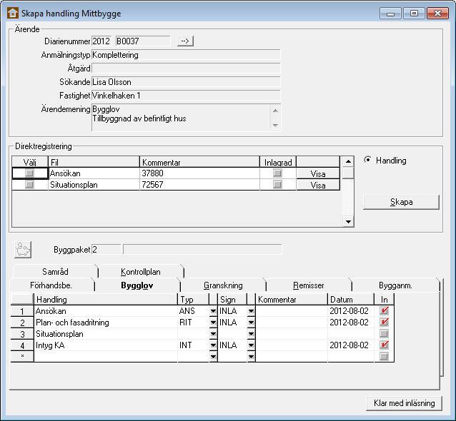
Task: Close the Skapa handling Mittbygge window
Action: pos(437,14)
